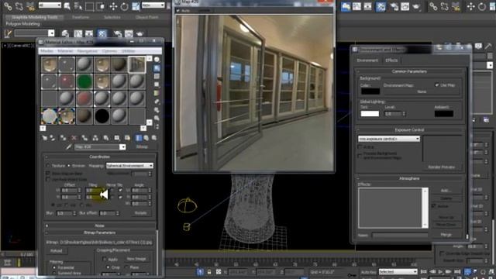Click highlighted Material Editor icon in top-right toolbar
Screen dimensions: 496x279
(381, 7)
